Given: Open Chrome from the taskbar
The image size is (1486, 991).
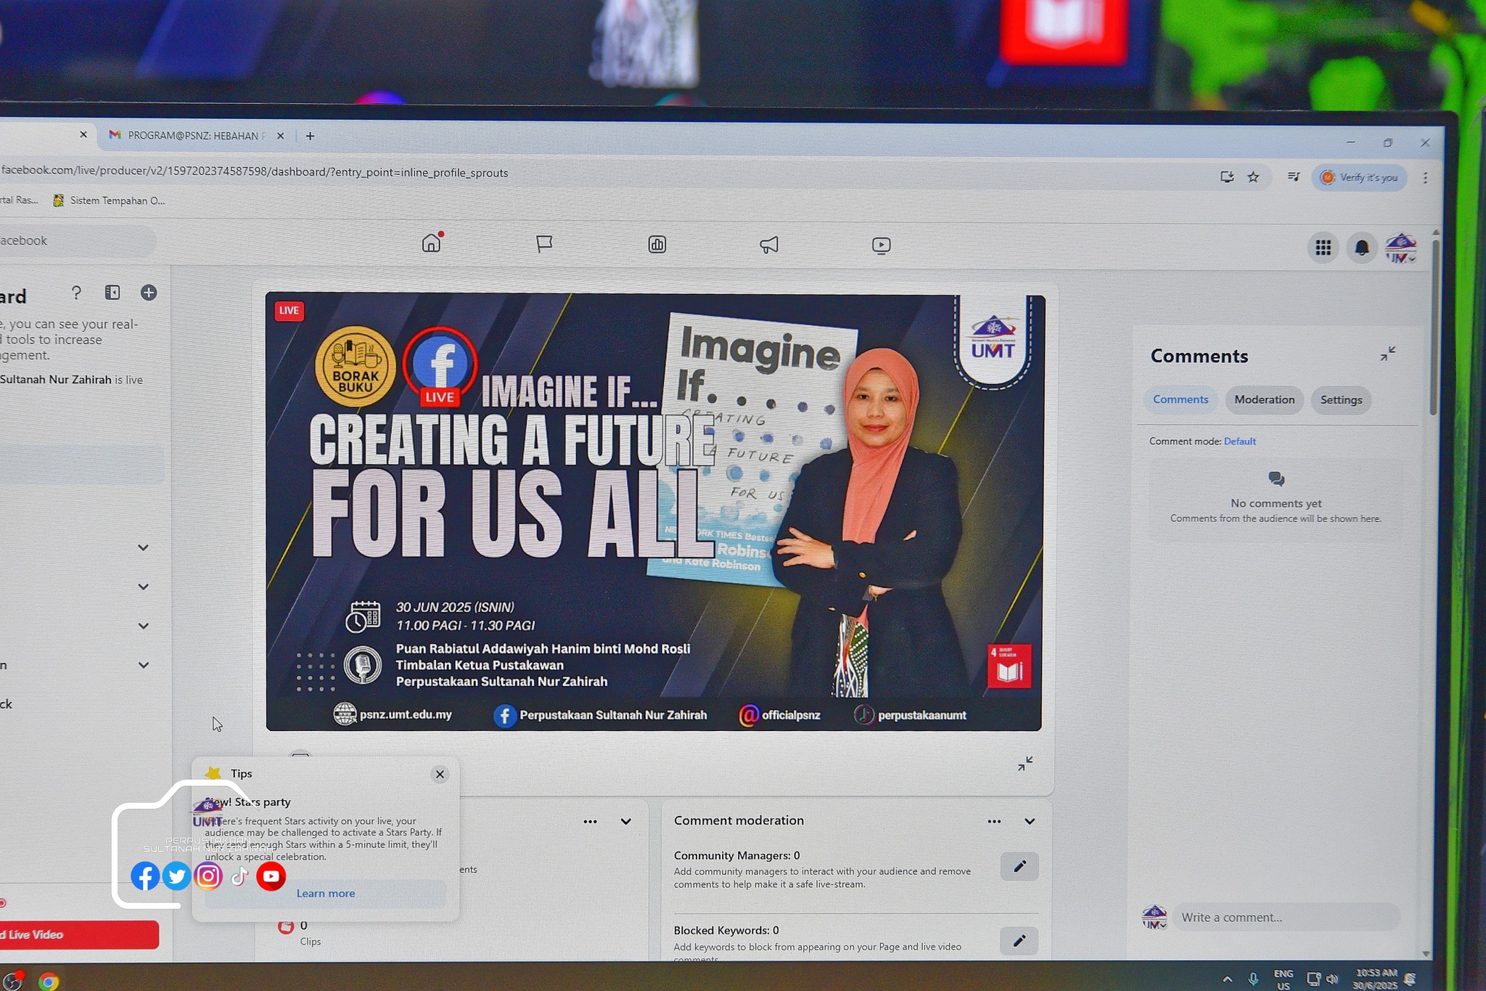Looking at the screenshot, I should (49, 982).
